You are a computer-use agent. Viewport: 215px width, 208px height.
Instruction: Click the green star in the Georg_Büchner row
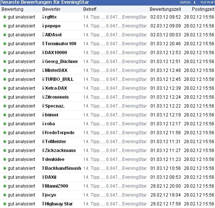click(5, 62)
